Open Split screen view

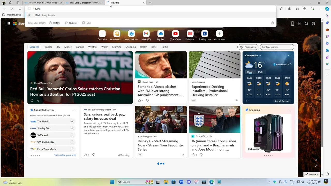point(289,9)
